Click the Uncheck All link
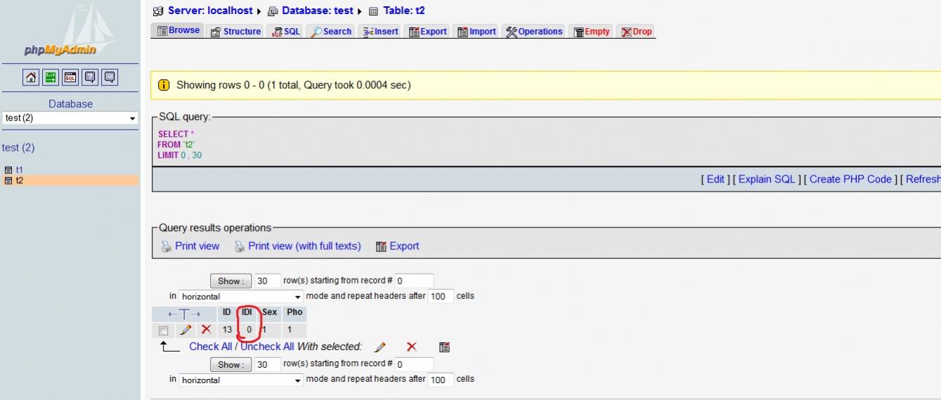Viewport: 941px width, 400px height. point(267,347)
